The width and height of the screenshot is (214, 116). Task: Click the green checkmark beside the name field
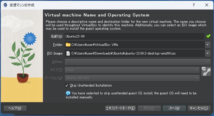point(208,36)
